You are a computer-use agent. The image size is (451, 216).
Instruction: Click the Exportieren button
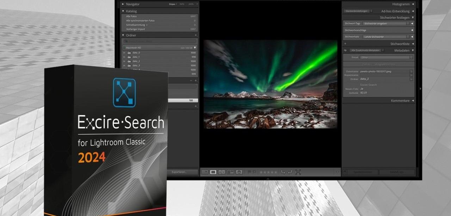coord(182,172)
